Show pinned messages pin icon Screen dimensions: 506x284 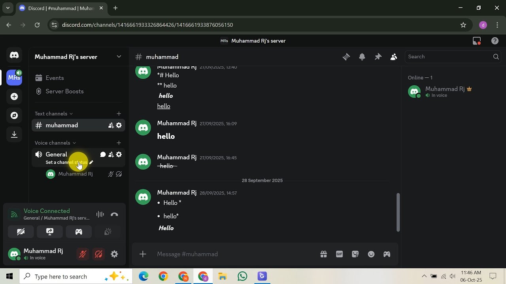tap(378, 57)
